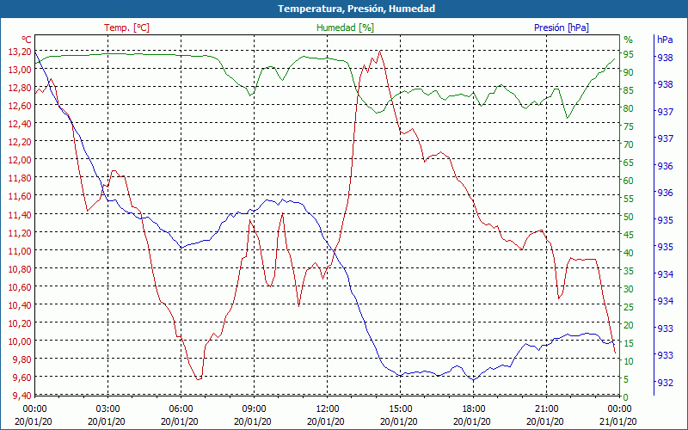The width and height of the screenshot is (688, 430).
Task: Click temperature axis value "13,20"
Action: pos(20,52)
